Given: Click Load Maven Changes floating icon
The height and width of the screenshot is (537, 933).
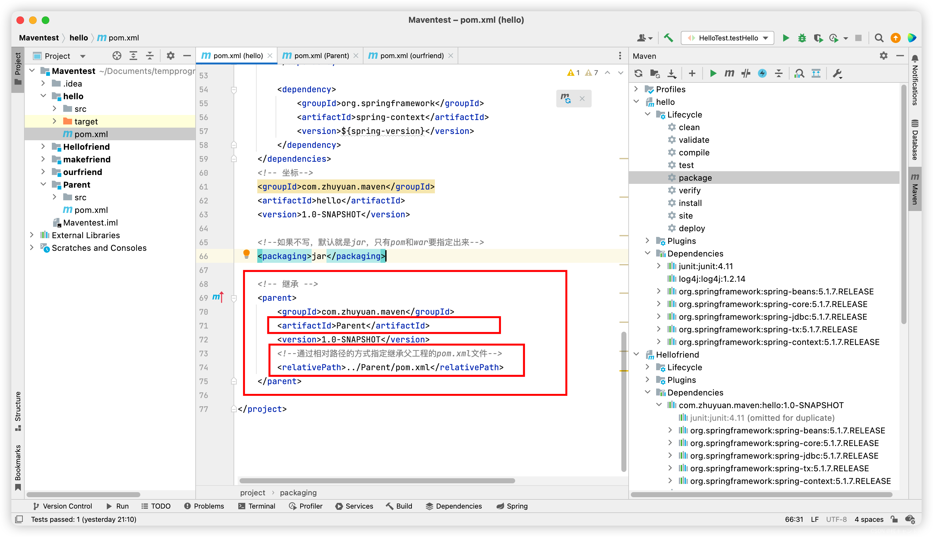Looking at the screenshot, I should [x=565, y=99].
